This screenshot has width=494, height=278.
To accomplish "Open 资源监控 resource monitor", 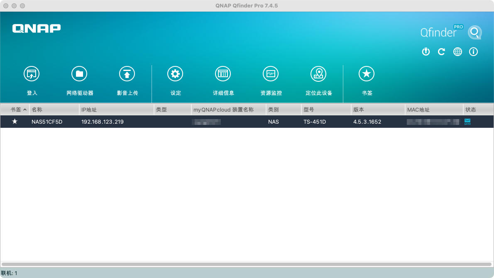I will [x=271, y=73].
